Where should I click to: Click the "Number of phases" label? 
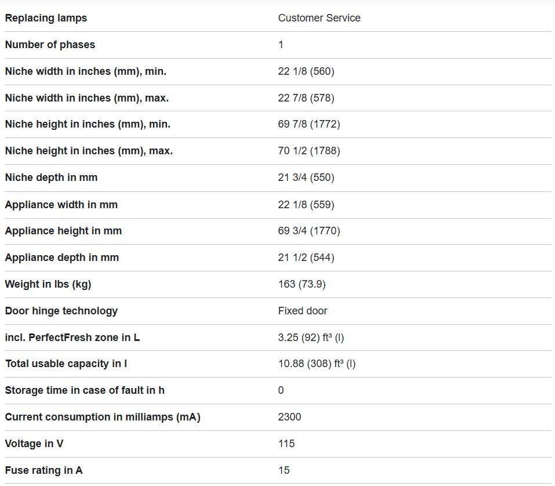(50, 45)
